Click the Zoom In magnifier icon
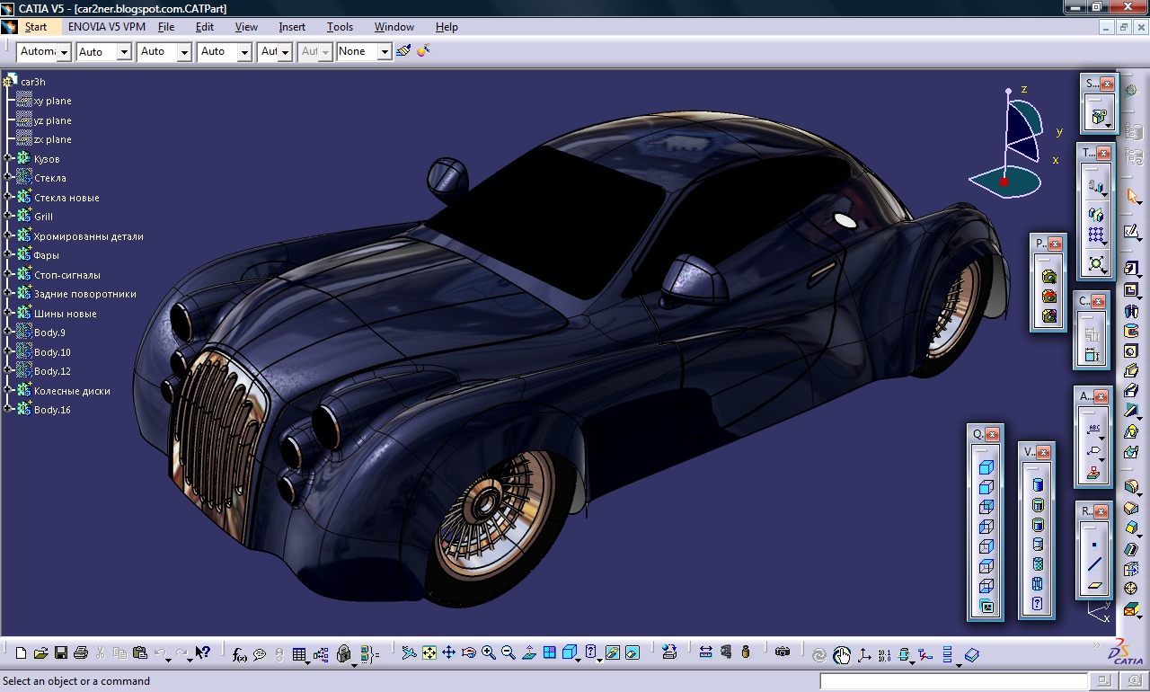 pos(488,653)
